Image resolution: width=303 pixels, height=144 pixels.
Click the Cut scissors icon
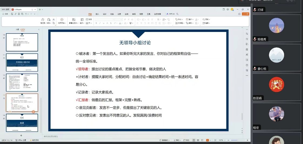coord(54,19)
